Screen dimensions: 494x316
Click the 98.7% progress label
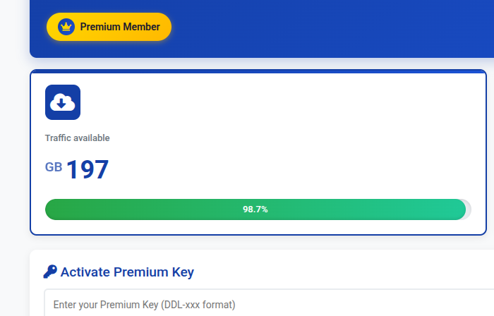coord(255,209)
